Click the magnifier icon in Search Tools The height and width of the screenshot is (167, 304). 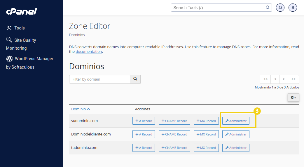tap(268, 7)
